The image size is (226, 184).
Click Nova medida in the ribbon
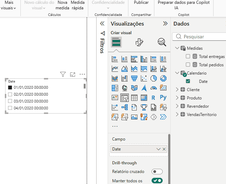pos(62,5)
